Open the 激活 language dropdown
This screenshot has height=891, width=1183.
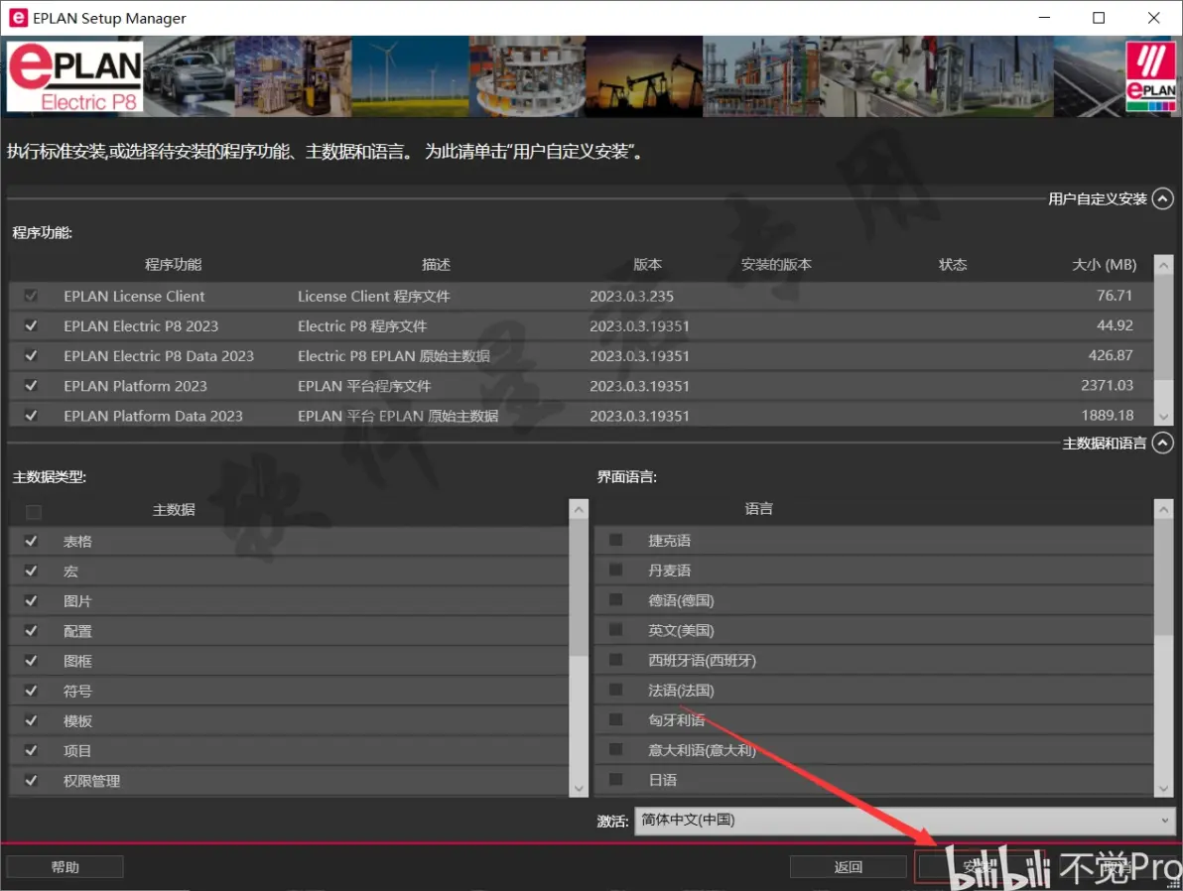[x=904, y=821]
